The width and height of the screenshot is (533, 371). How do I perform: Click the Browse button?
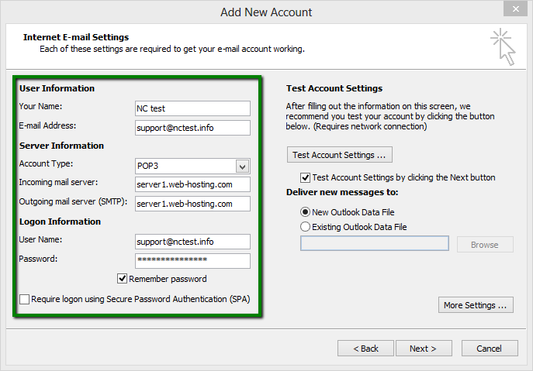pyautogui.click(x=484, y=245)
